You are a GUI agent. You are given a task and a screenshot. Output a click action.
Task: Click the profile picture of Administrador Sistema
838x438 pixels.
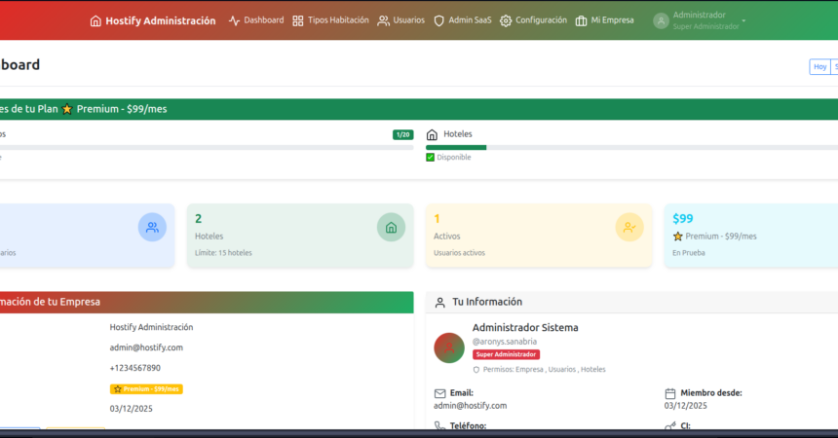point(449,347)
